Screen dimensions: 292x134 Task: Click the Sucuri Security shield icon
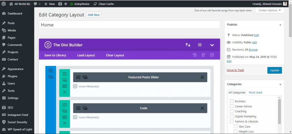click(4, 122)
